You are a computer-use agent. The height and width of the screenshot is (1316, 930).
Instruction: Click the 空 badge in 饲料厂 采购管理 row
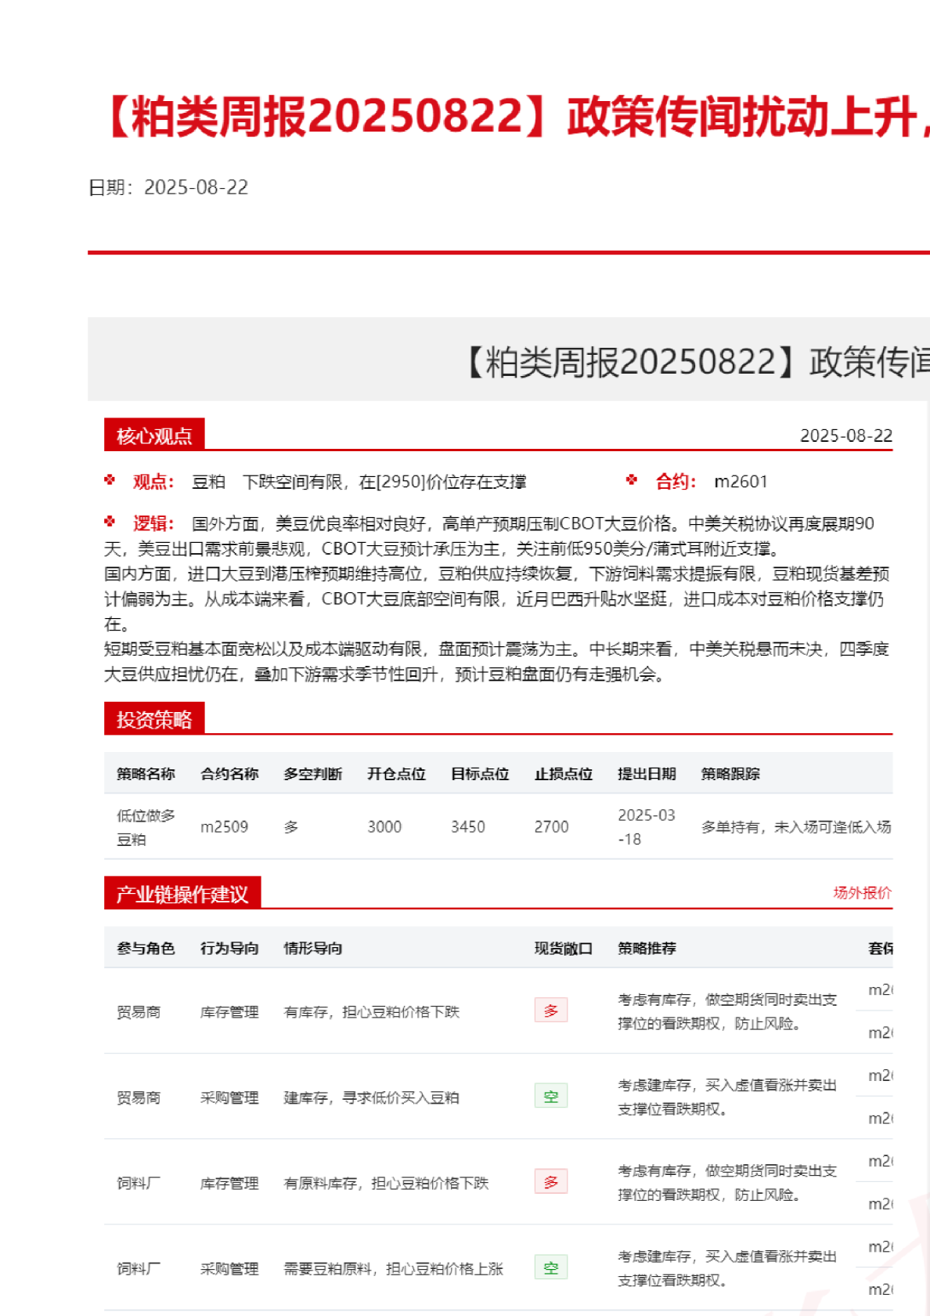pyautogui.click(x=550, y=1267)
